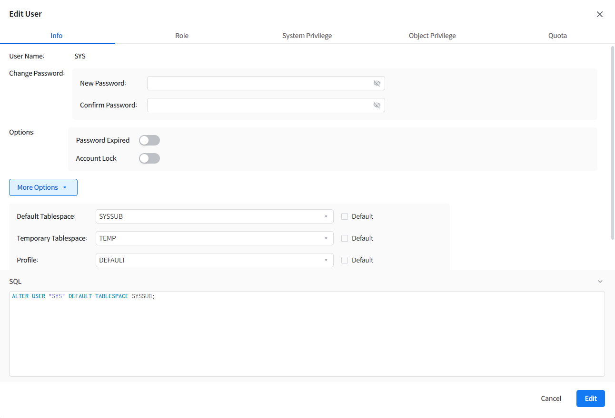Turn on the Account Lock switch
Viewport: 615px width, 418px height.
(149, 158)
